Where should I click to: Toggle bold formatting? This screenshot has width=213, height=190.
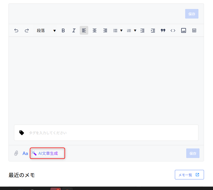click(x=63, y=30)
